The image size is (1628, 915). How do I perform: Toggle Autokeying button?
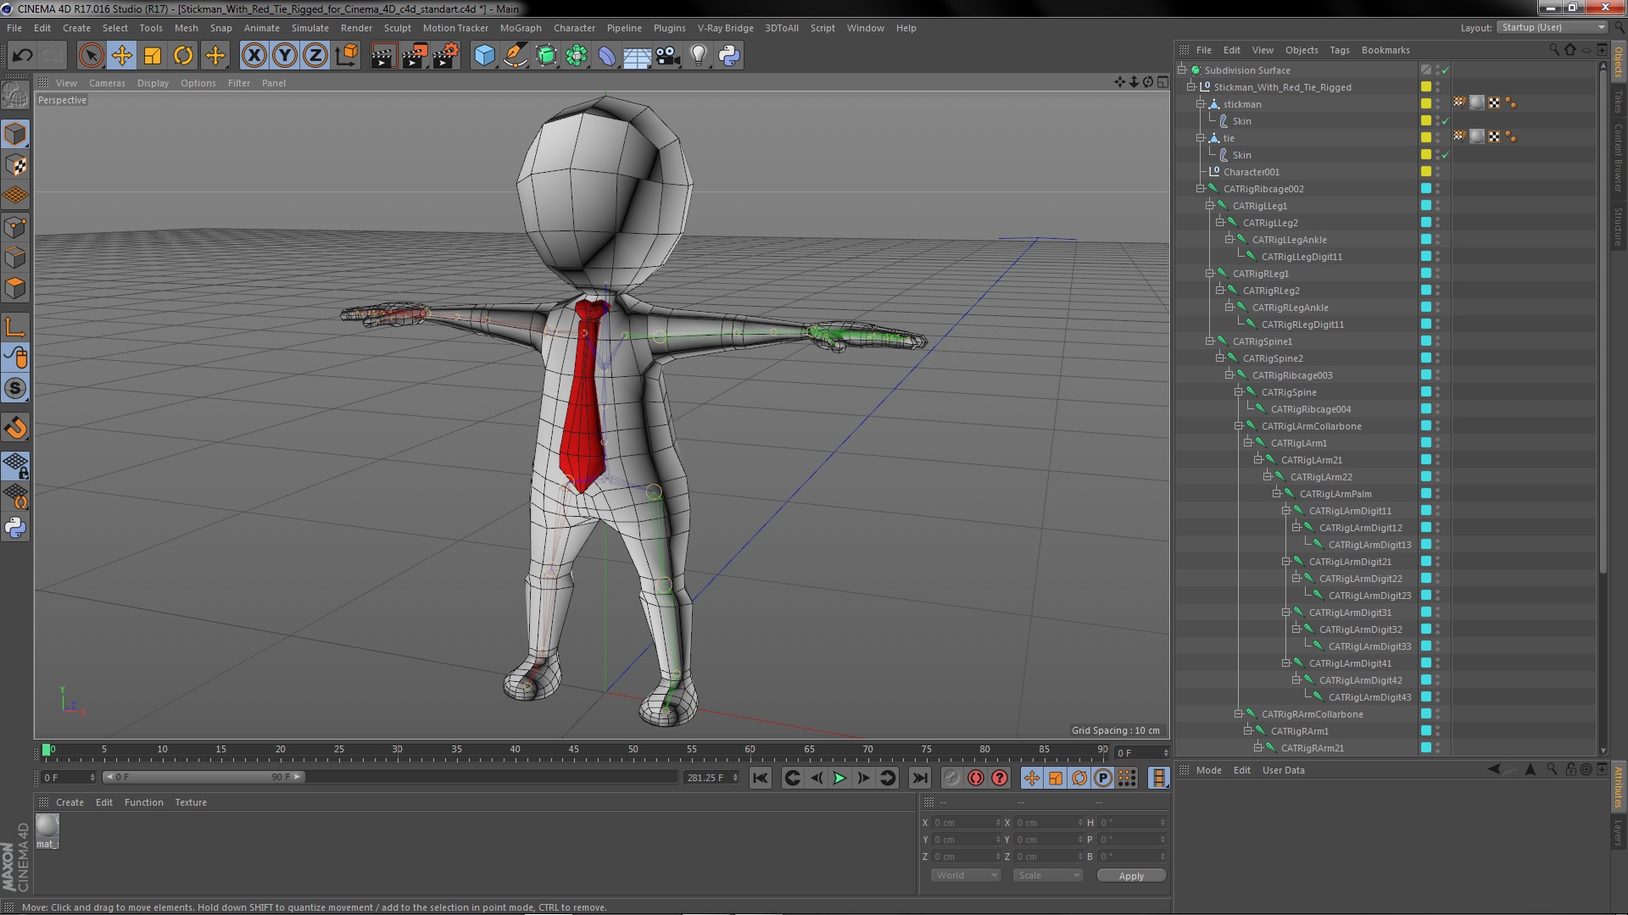(976, 778)
